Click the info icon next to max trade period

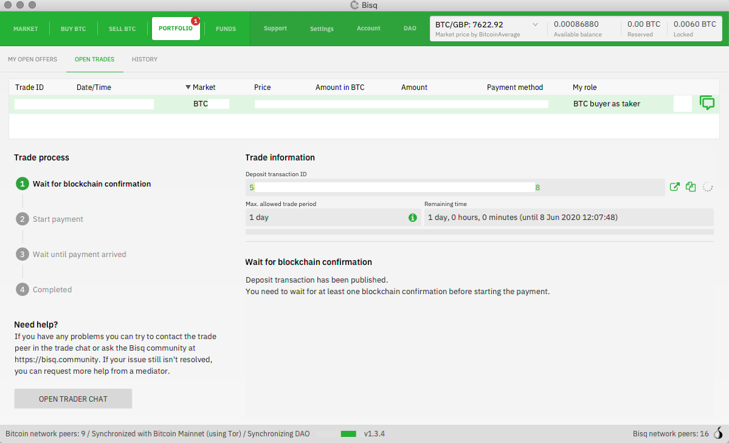tap(412, 218)
